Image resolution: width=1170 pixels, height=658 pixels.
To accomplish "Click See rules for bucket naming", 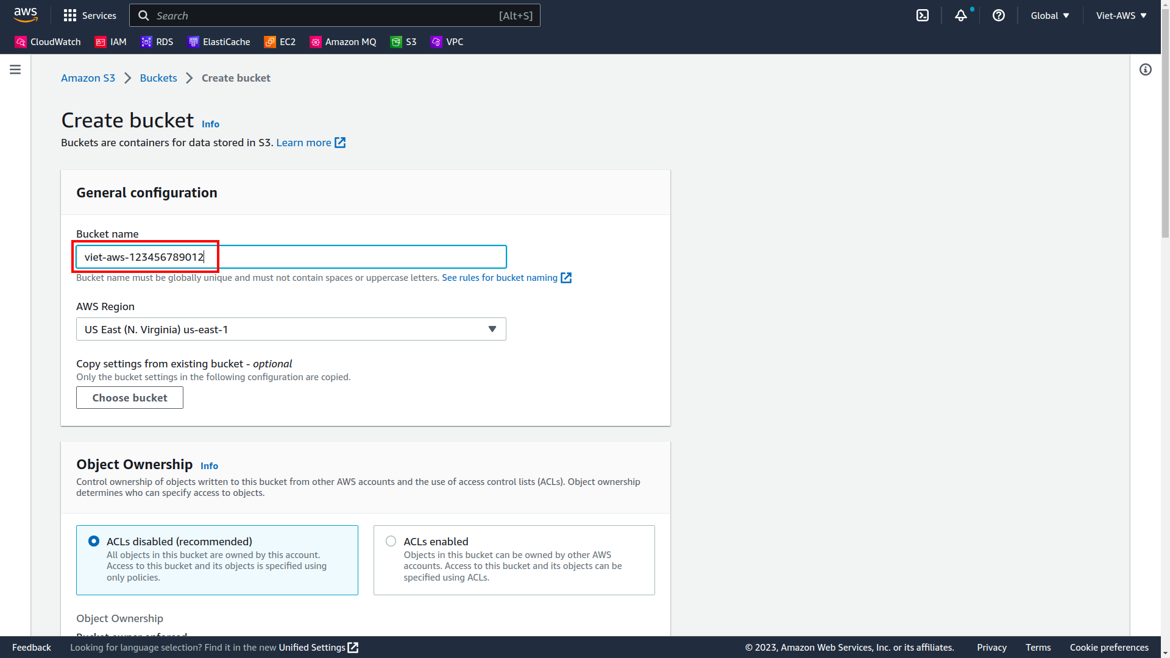I will [501, 277].
